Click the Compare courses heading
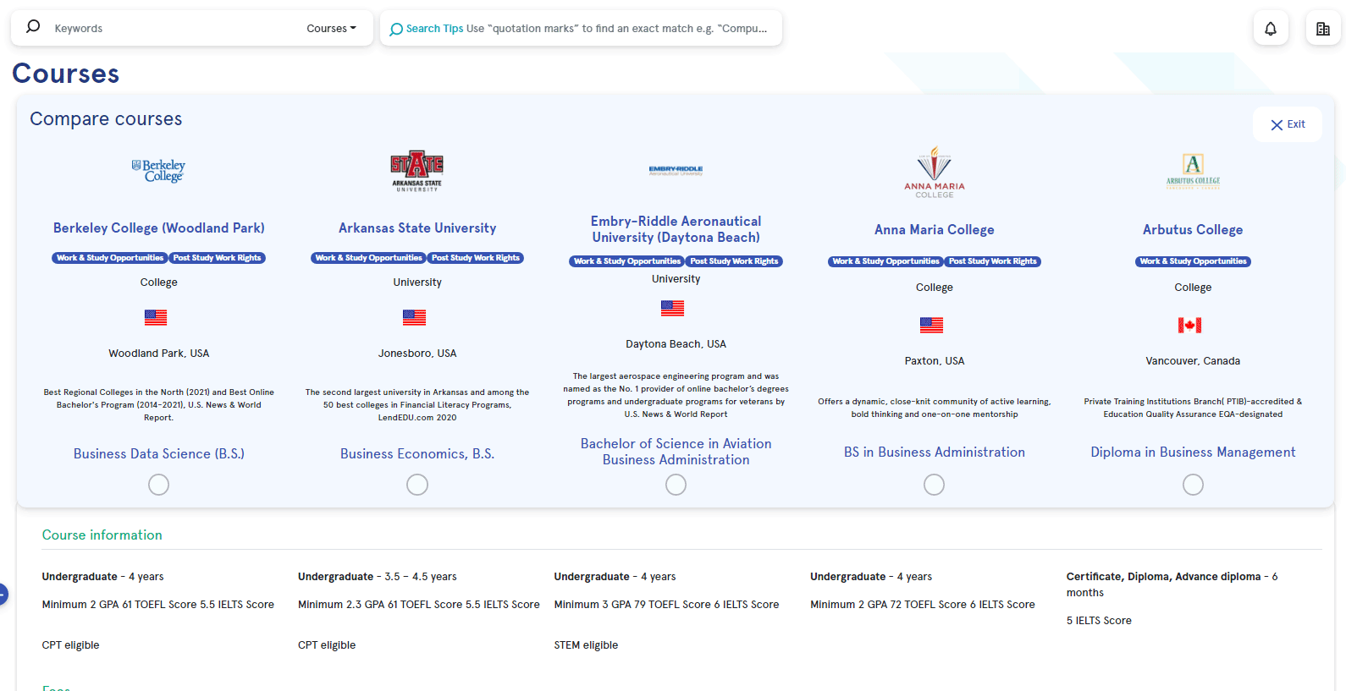The height and width of the screenshot is (691, 1346). click(x=106, y=119)
